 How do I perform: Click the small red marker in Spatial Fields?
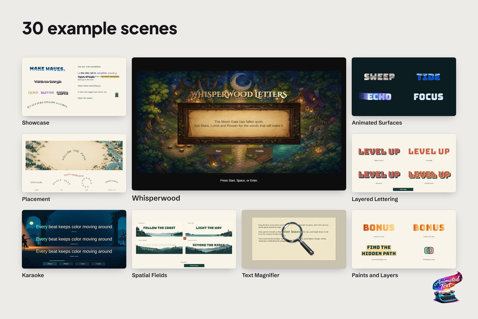pyautogui.click(x=184, y=238)
